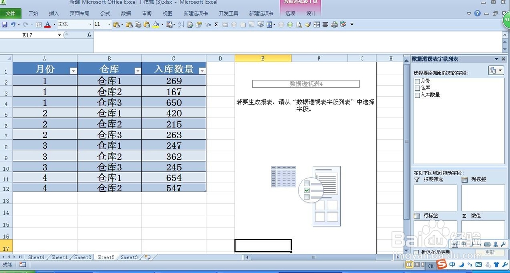Click the first sheet navigation arrow
510x273 pixels.
point(3,257)
